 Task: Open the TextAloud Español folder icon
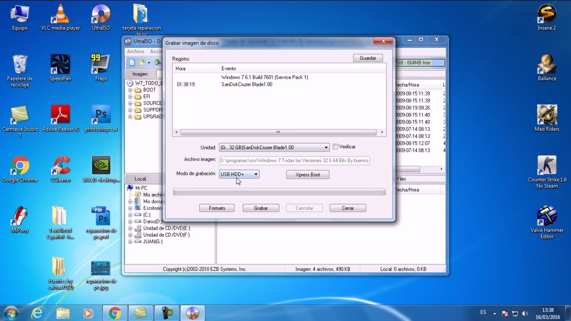(x=60, y=222)
